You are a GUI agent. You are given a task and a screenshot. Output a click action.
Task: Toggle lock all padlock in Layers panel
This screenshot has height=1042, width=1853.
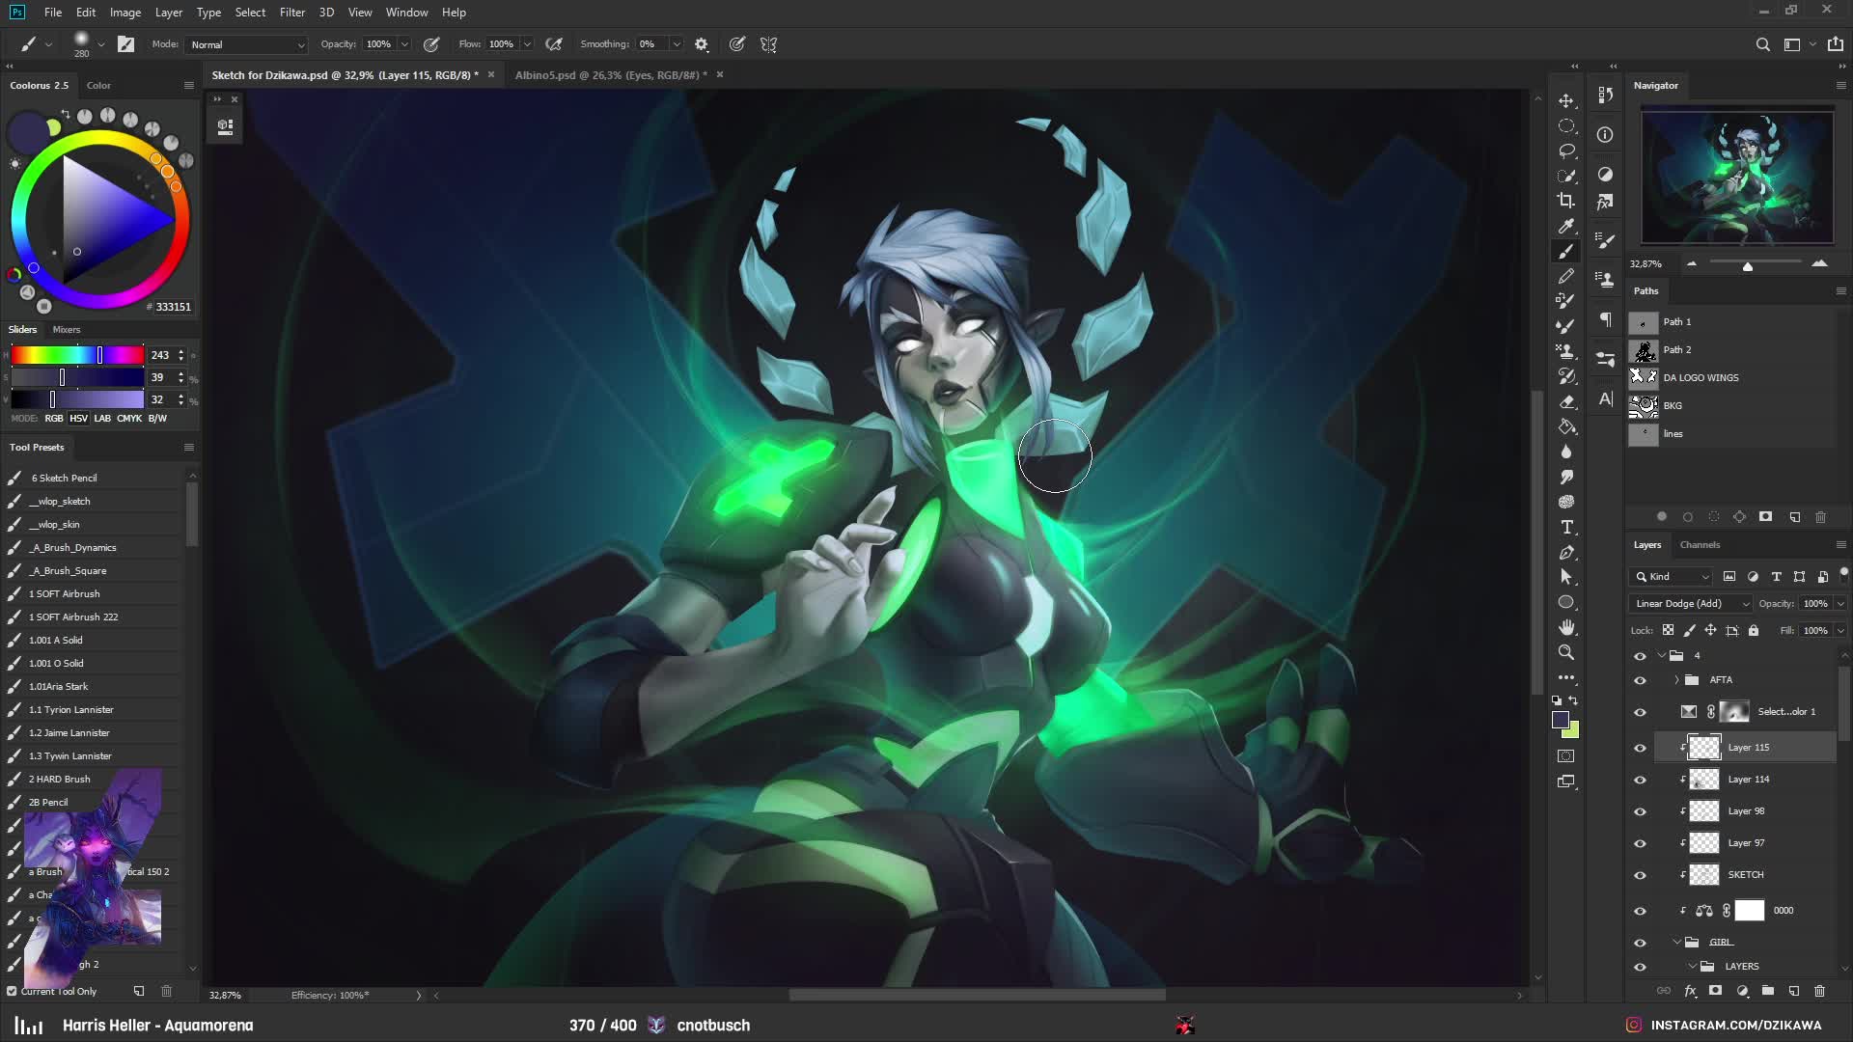[x=1754, y=630]
